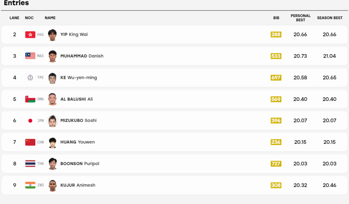Click the THA country code
Image resolution: width=349 pixels, height=204 pixels.
click(x=40, y=164)
